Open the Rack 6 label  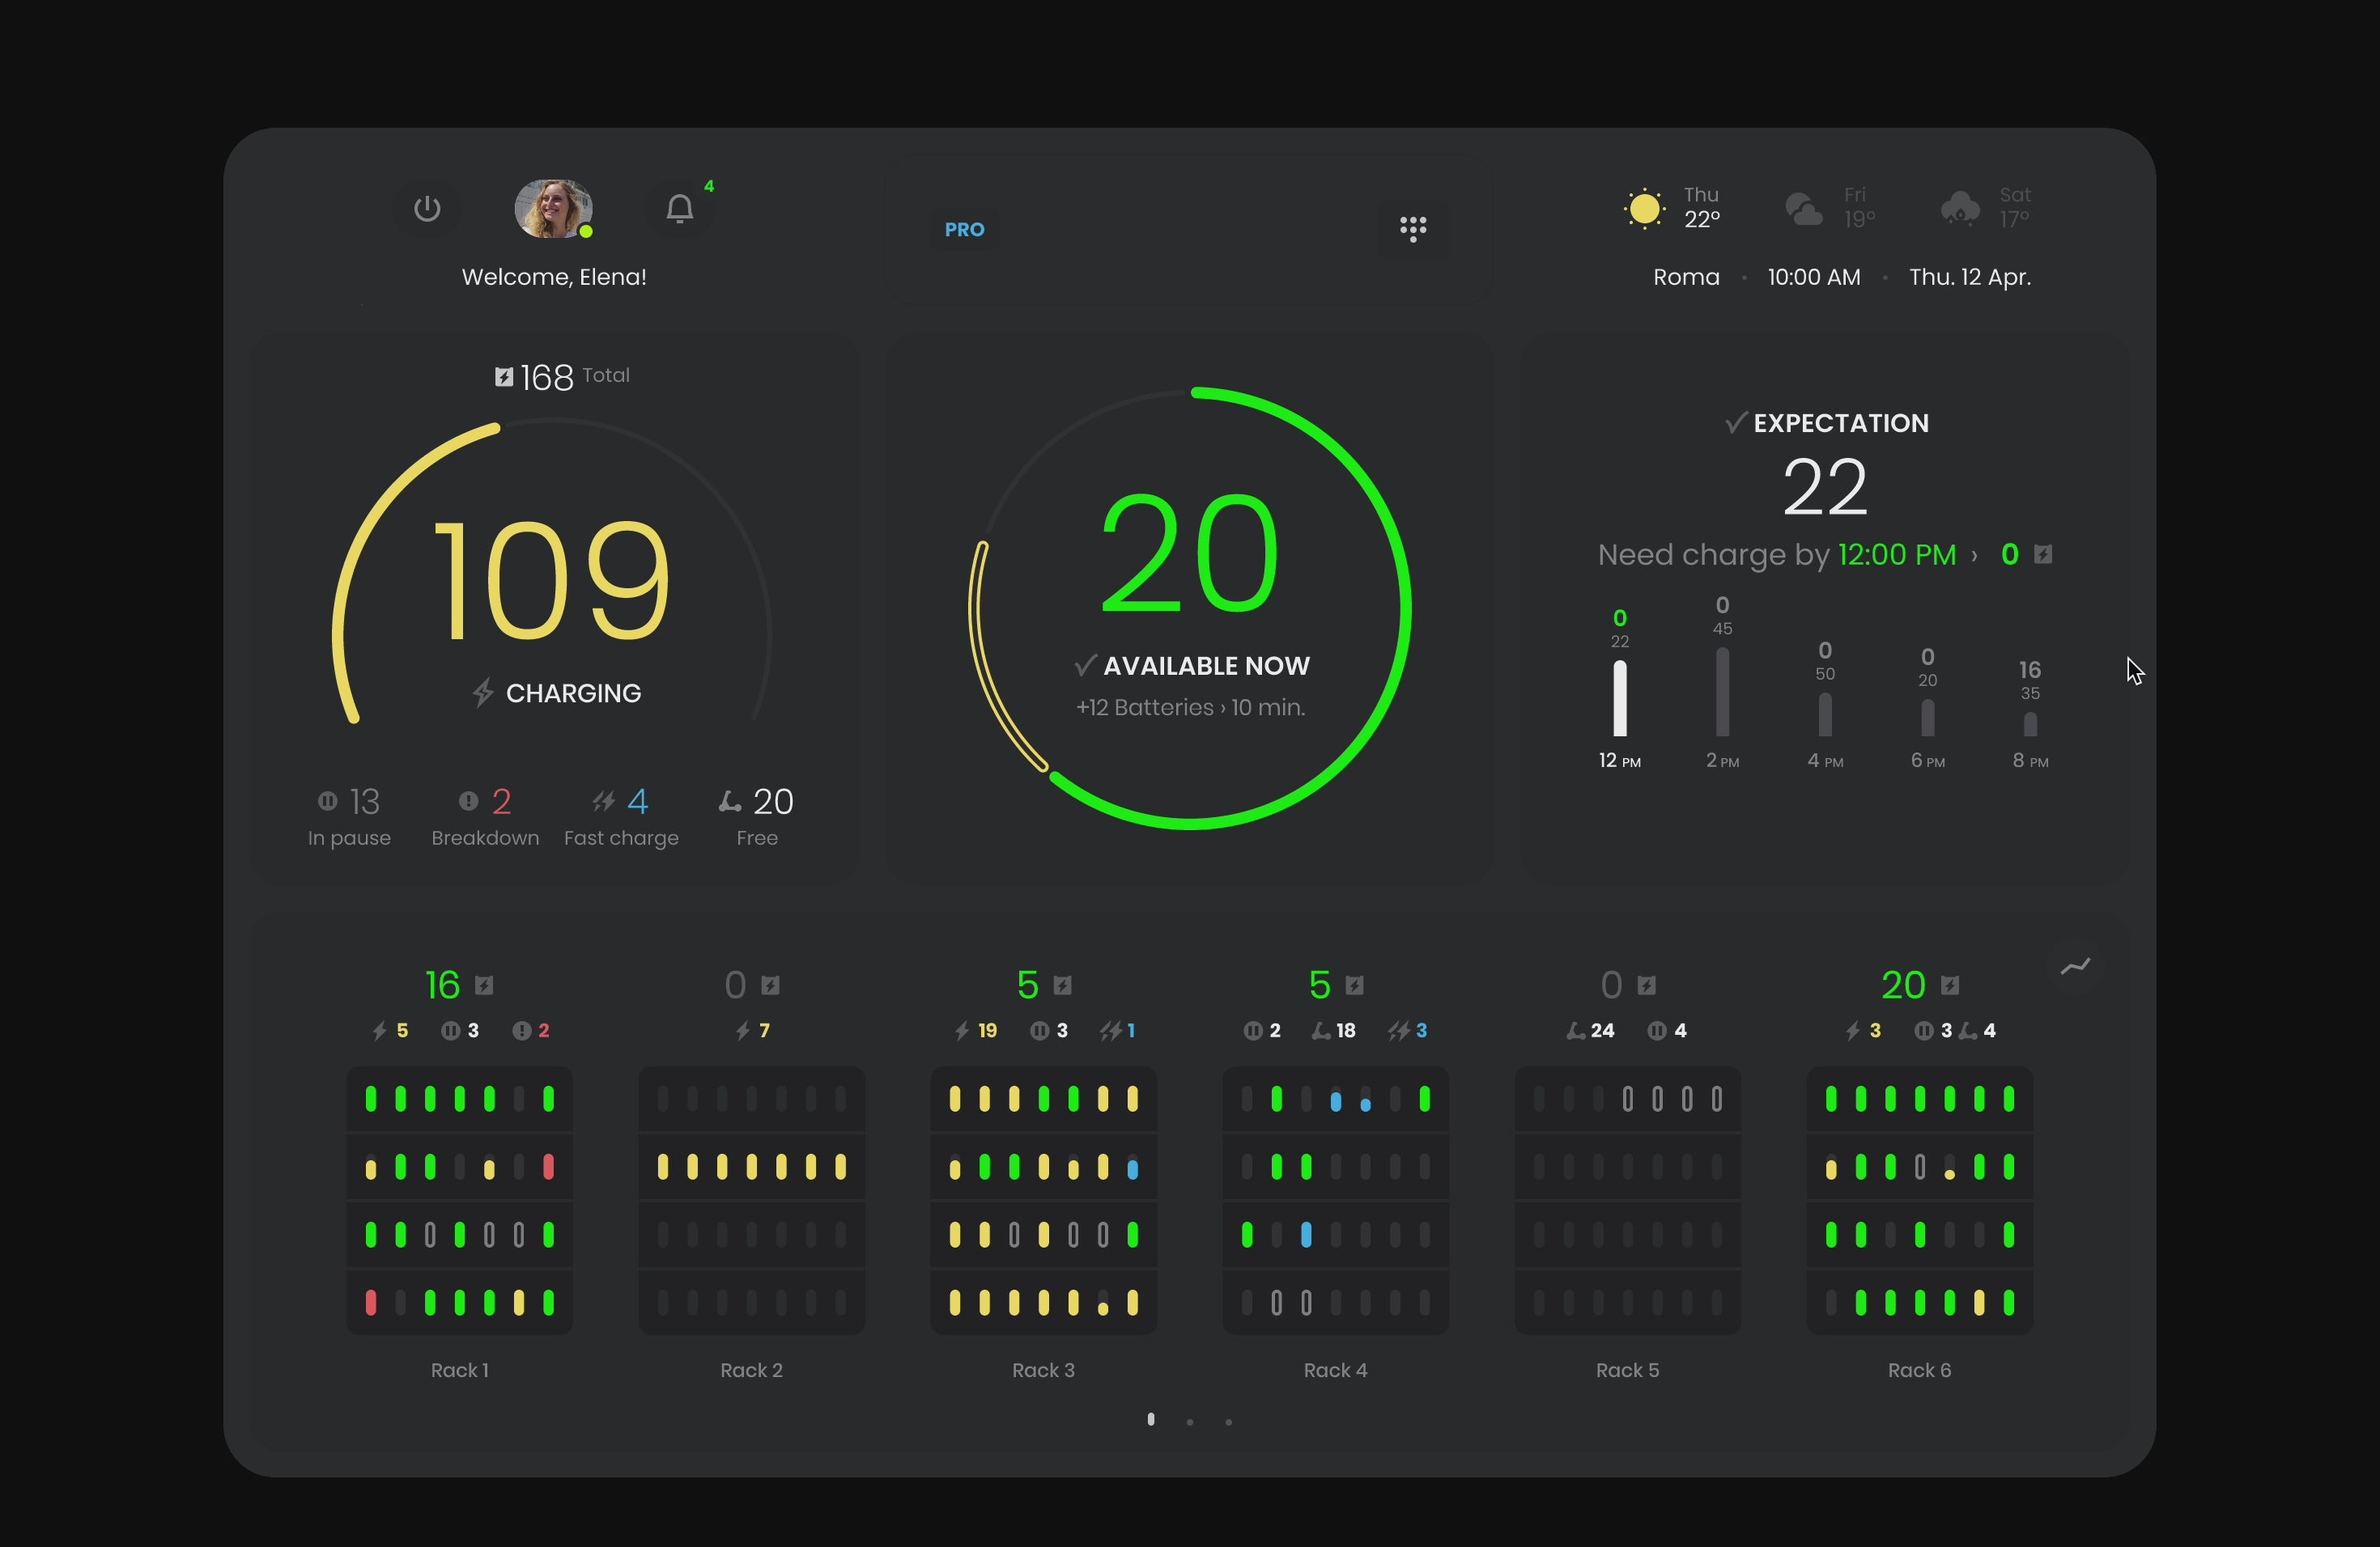[x=1919, y=1370]
